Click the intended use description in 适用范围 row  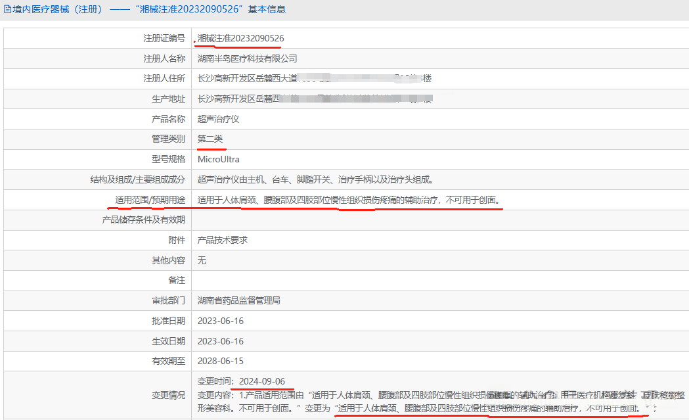coord(349,200)
